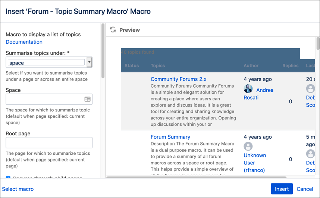Click the Status column header
The width and height of the screenshot is (320, 198).
[x=132, y=66]
